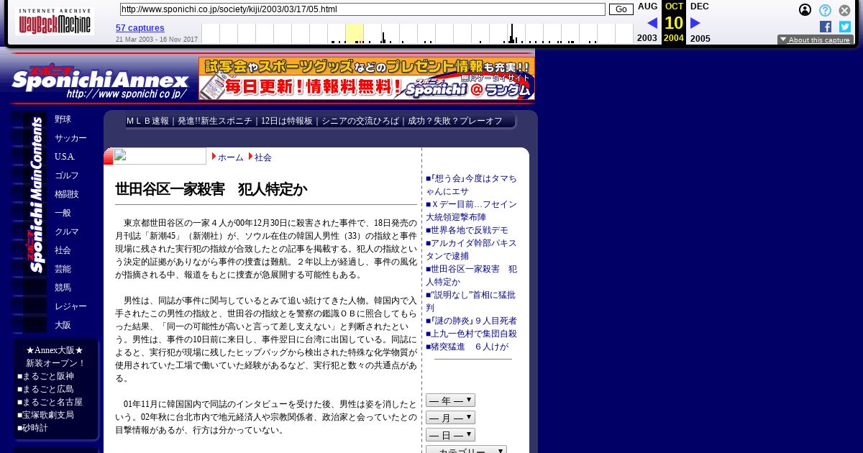Open the カテゴリー dropdown

click(x=466, y=449)
